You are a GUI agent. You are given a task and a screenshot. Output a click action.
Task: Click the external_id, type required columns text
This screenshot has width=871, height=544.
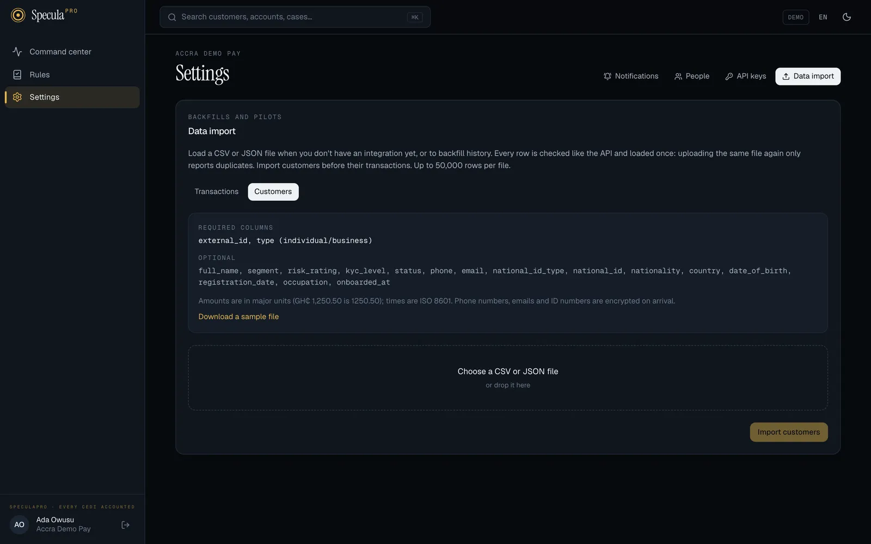tap(285, 241)
